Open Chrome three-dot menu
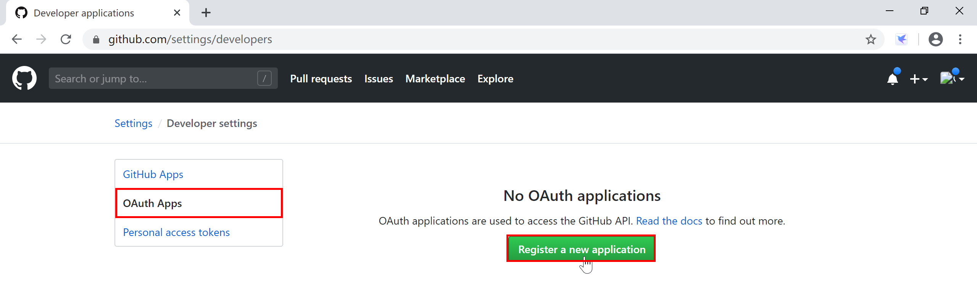The height and width of the screenshot is (289, 977). 960,39
